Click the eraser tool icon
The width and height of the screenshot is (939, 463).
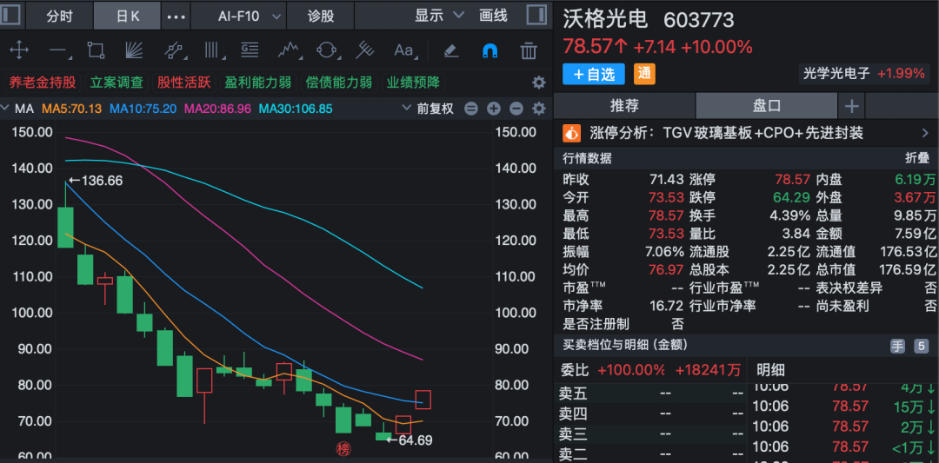click(451, 51)
